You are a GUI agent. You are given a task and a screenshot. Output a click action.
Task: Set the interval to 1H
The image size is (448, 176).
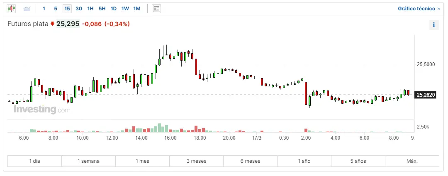90,8
